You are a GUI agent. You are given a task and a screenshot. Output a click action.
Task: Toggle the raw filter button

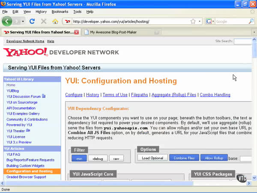click(116, 158)
